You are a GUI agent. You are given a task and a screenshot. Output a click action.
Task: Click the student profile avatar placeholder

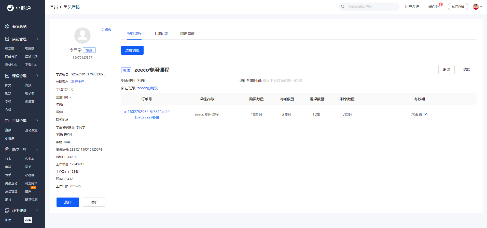pos(82,36)
